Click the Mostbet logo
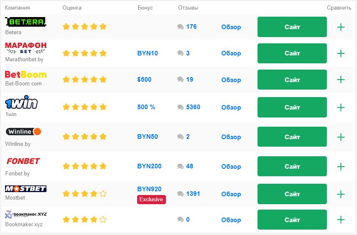 coord(26,189)
